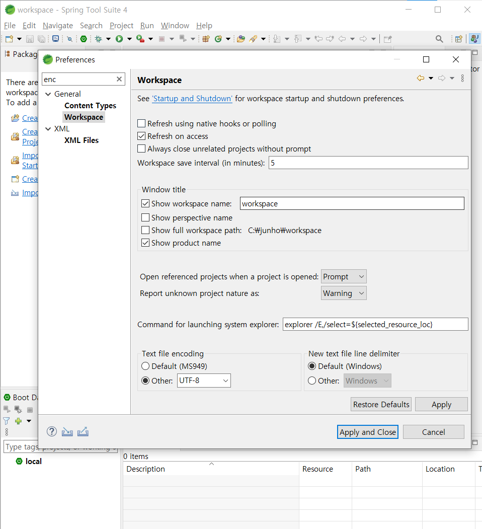The height and width of the screenshot is (529, 482).
Task: Select the local entry in Boot Dashboard
Action: (33, 461)
